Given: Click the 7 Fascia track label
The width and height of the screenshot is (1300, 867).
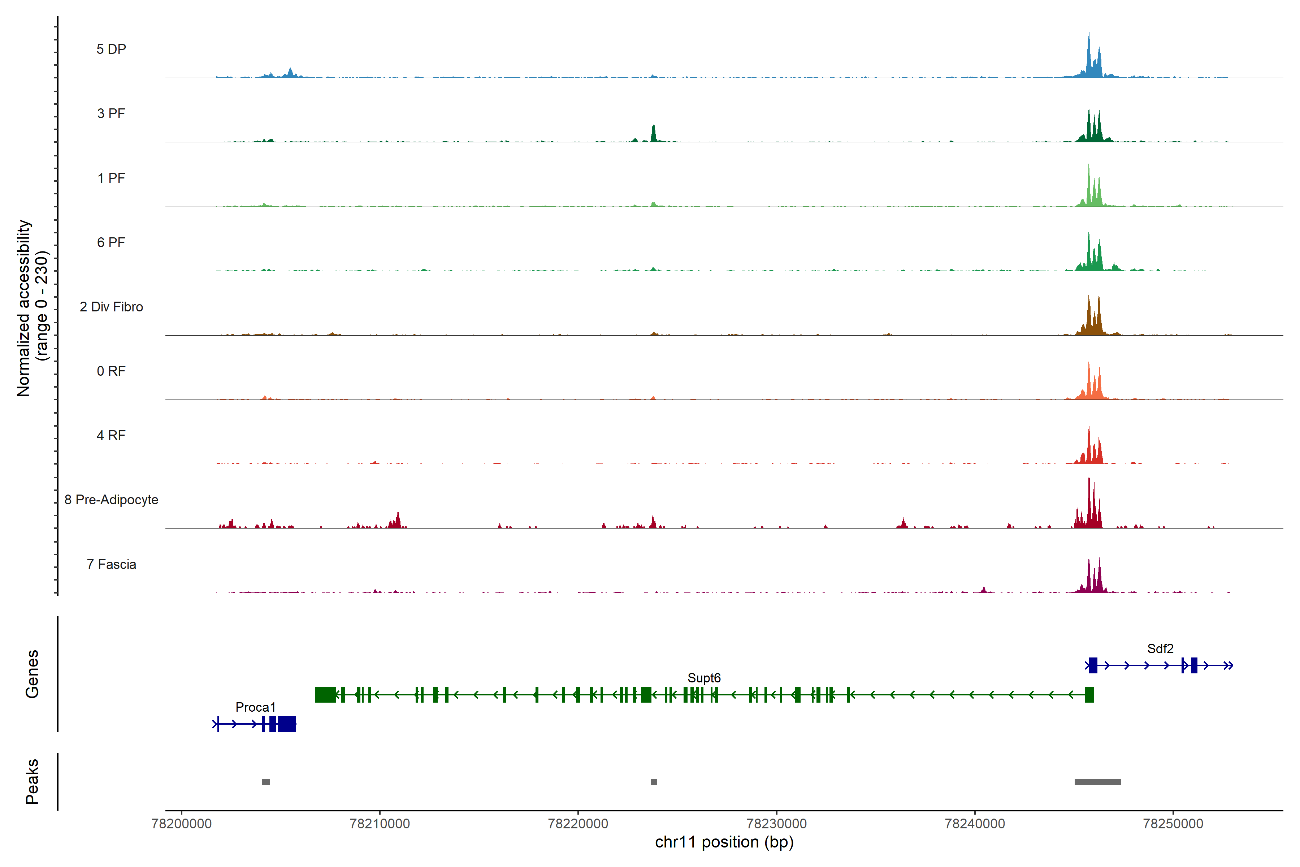Looking at the screenshot, I should (x=111, y=564).
